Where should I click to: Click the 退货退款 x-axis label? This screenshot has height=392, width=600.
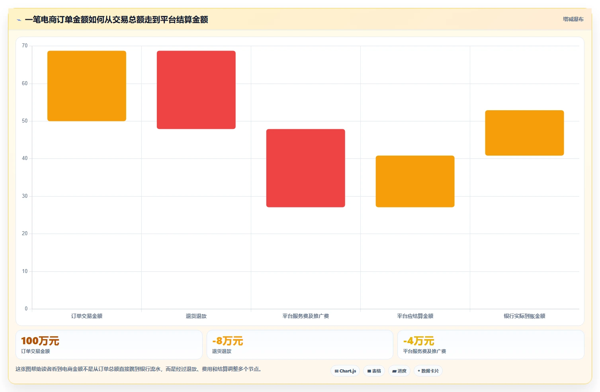[196, 316]
